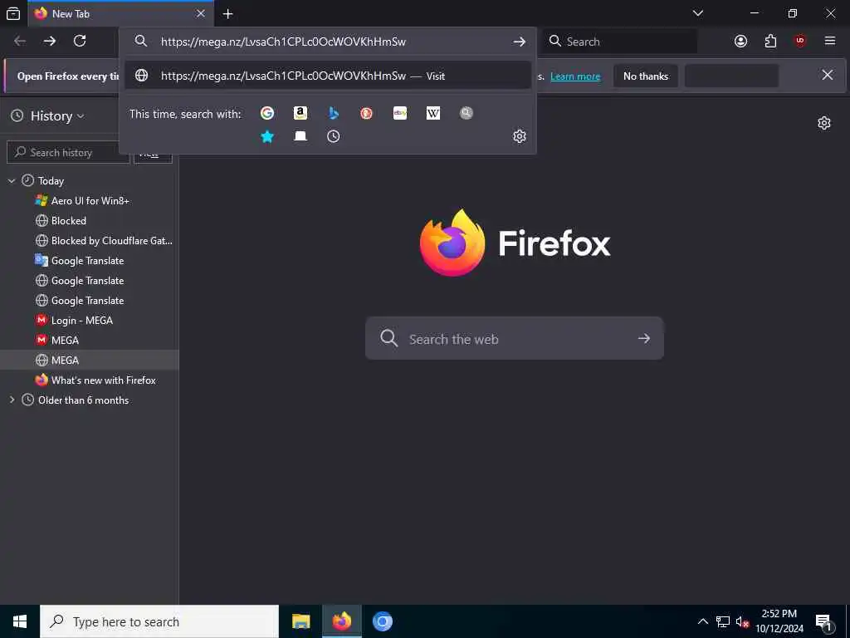Close the New Tab tab
This screenshot has width=850, height=638.
[201, 13]
